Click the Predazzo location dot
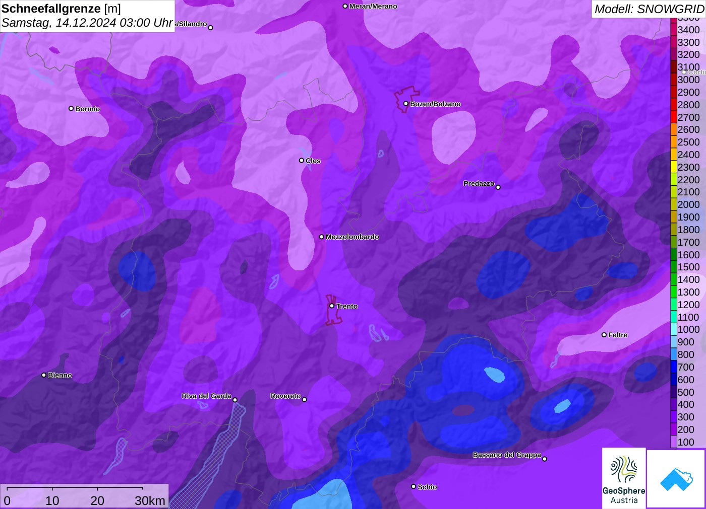This screenshot has width=706, height=509. [498, 187]
